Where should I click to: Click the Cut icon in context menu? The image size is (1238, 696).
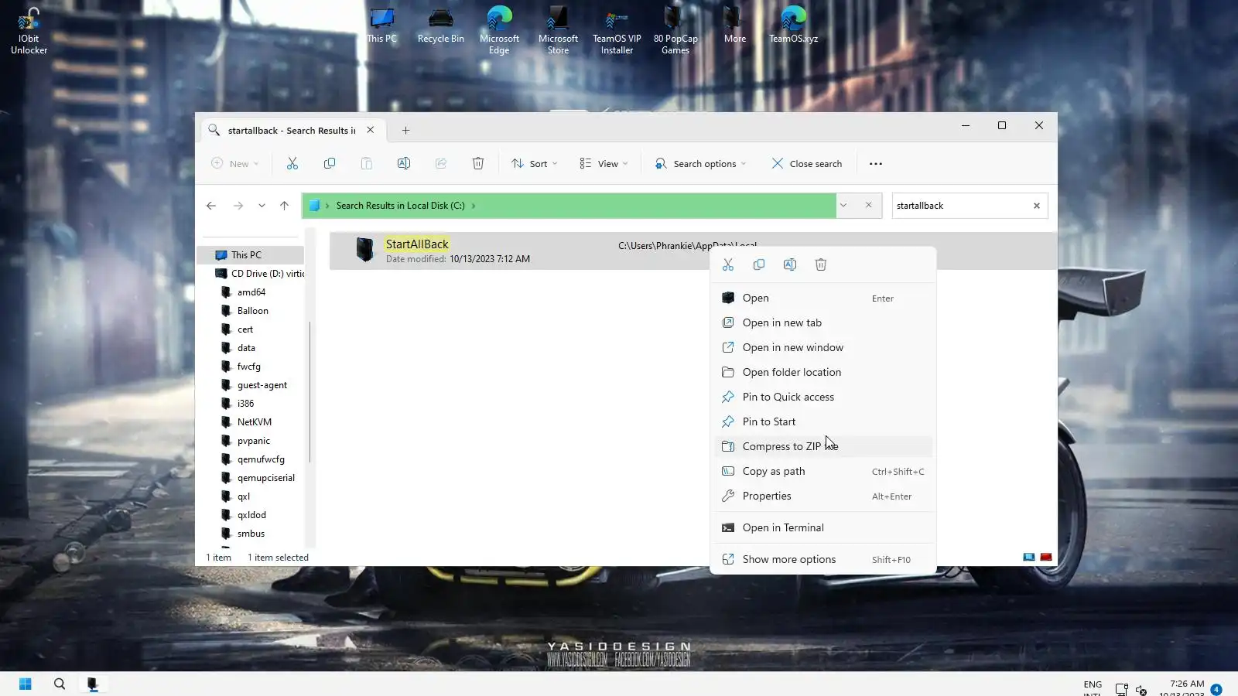pos(728,264)
